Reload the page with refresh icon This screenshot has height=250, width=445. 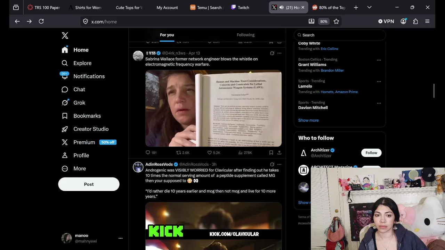tap(41, 22)
